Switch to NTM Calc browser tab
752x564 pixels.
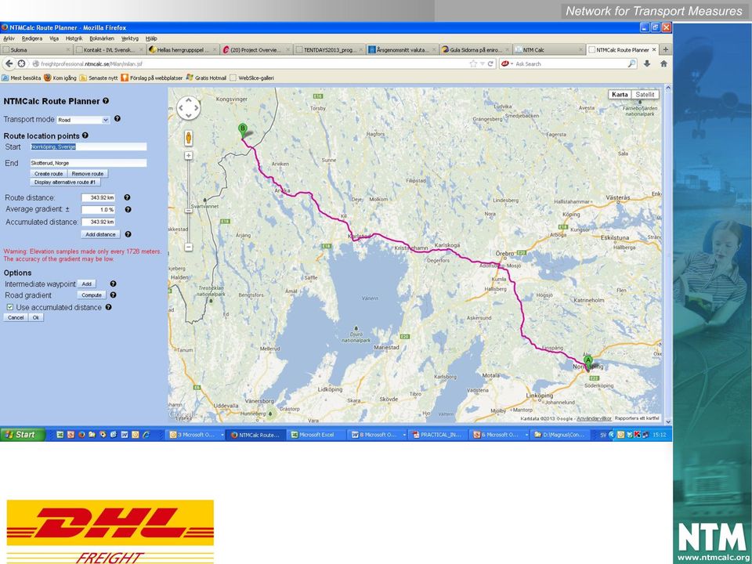coord(549,49)
